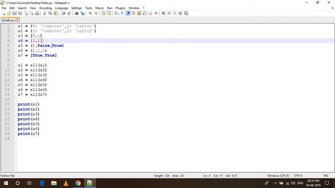Viewport: 335px width, 188px height.
Task: Click line number 24 in the margin
Action: click(x=7, y=138)
